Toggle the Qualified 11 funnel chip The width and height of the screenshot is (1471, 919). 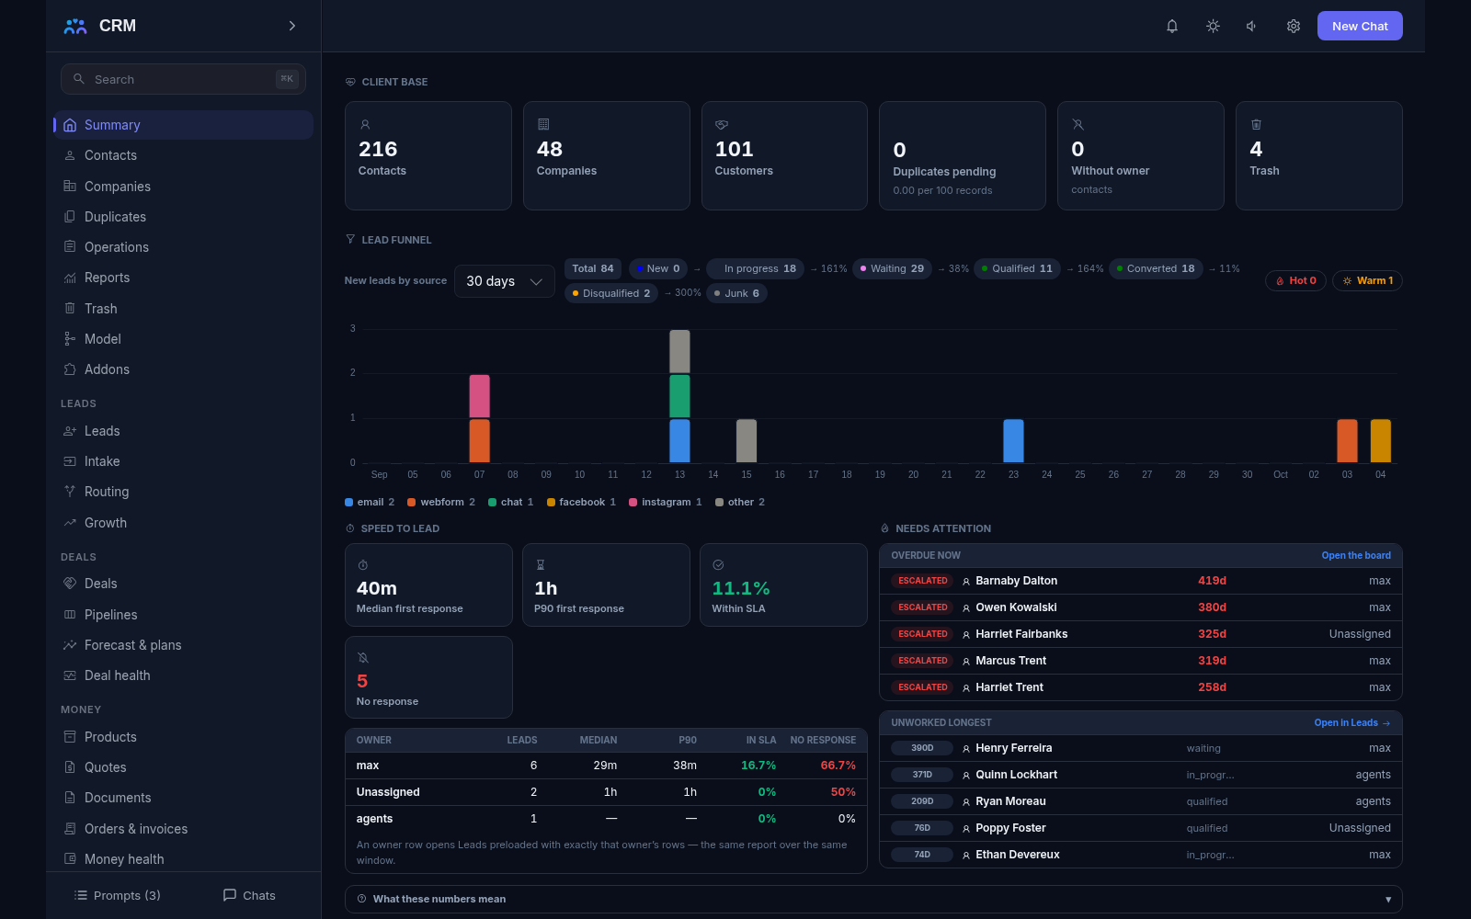tap(1017, 268)
